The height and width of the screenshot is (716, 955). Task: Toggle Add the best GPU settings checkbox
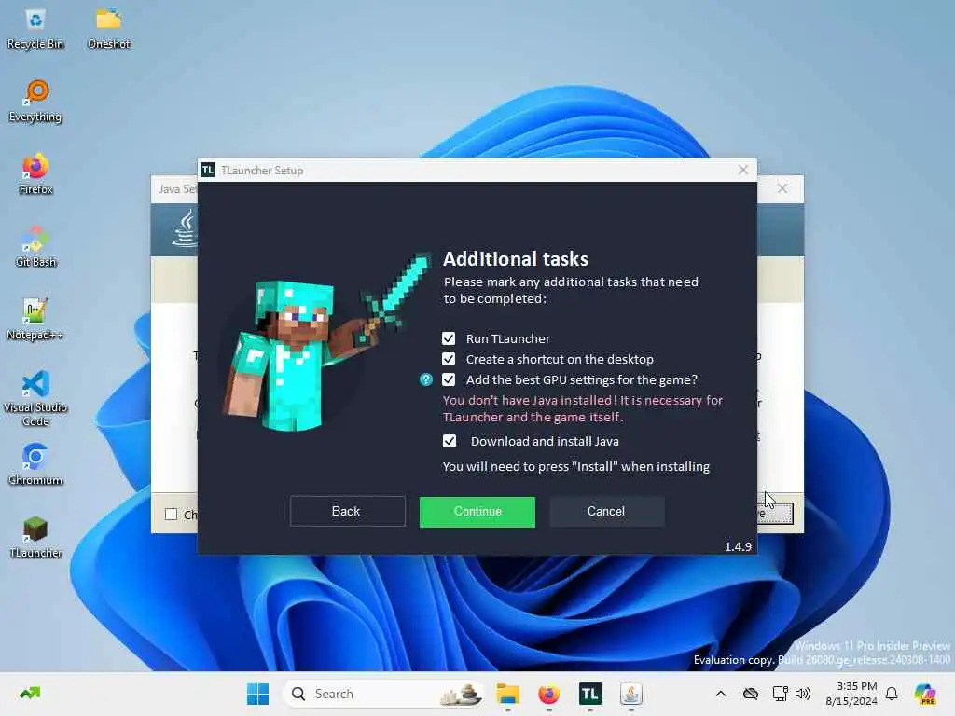[x=449, y=380]
